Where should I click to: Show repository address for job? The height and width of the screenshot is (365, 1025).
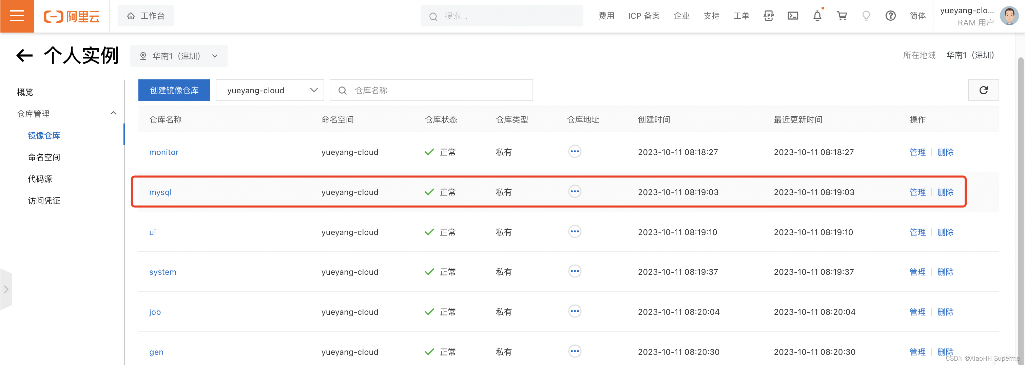[x=575, y=311]
